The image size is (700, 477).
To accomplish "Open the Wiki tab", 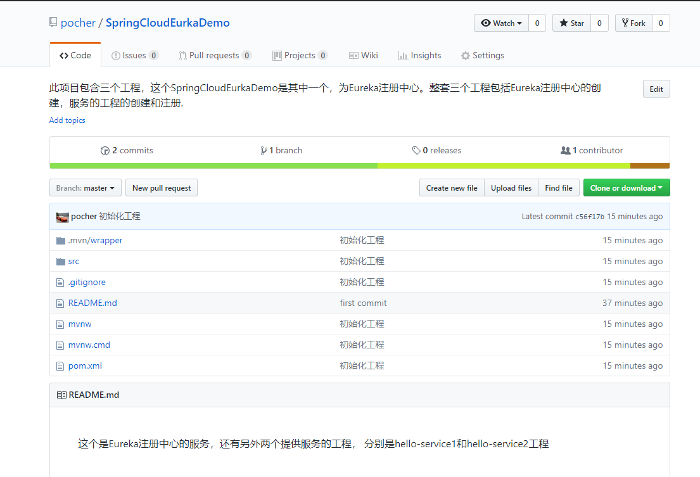I will (364, 55).
